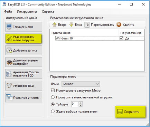The image size is (150, 127).
Task: Click the EasyBCD app icon in title bar
Action: pos(4,4)
